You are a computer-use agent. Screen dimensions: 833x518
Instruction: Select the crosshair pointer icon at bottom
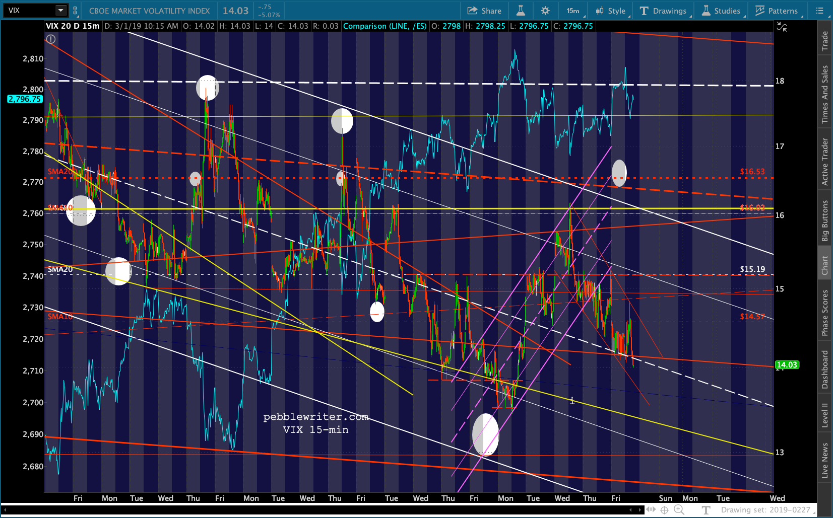pyautogui.click(x=665, y=510)
